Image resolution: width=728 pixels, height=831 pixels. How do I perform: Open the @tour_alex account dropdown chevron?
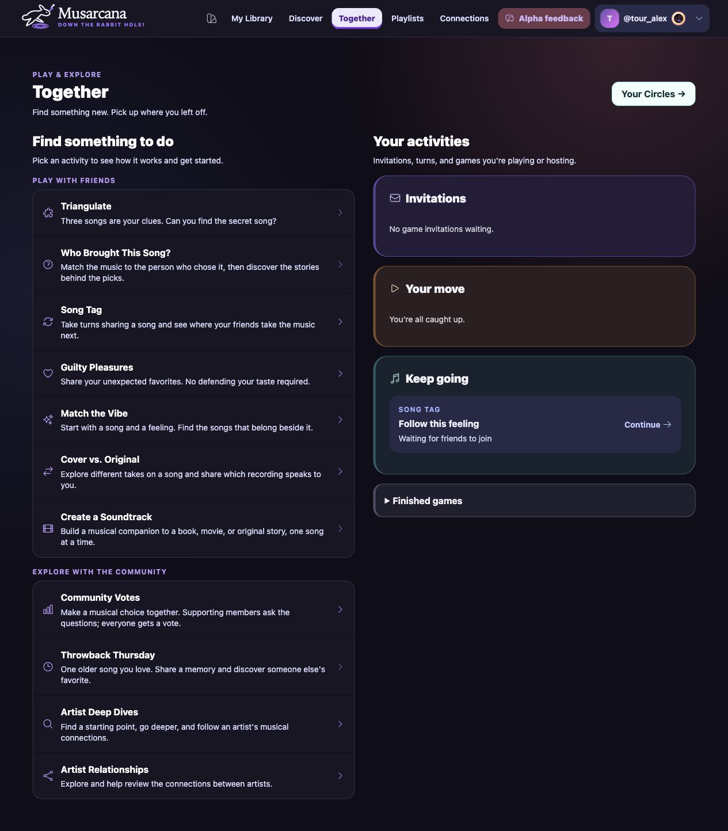tap(699, 18)
